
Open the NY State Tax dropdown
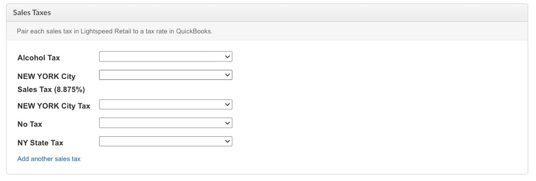tap(165, 141)
